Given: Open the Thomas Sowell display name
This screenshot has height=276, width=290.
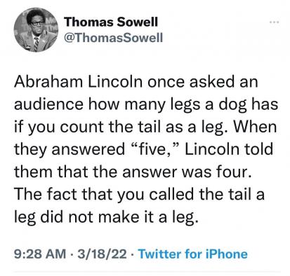Looking at the screenshot, I should (111, 22).
